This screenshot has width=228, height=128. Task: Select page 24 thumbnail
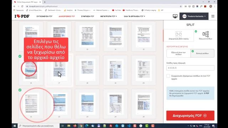[x=115, y=104]
